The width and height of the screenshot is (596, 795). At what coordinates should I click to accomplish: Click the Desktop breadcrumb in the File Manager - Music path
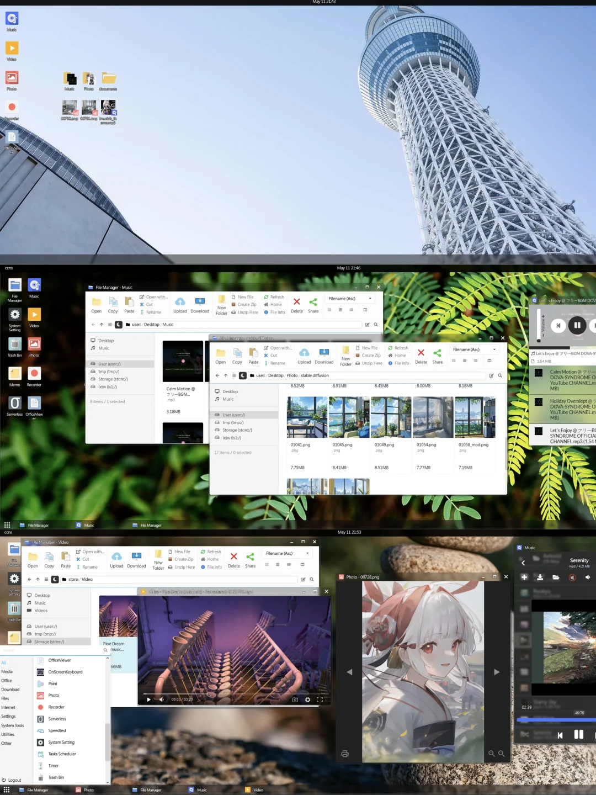coord(152,325)
